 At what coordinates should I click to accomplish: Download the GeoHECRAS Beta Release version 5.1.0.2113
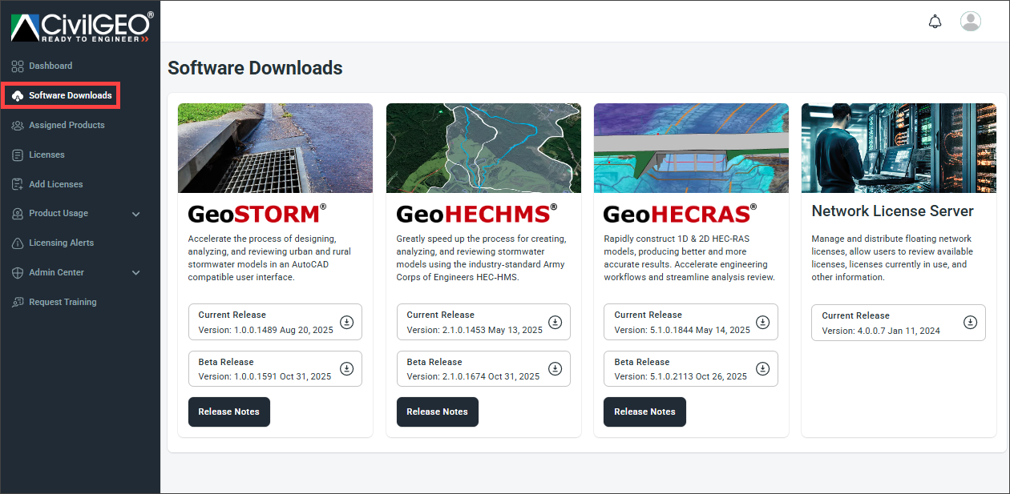coord(762,368)
